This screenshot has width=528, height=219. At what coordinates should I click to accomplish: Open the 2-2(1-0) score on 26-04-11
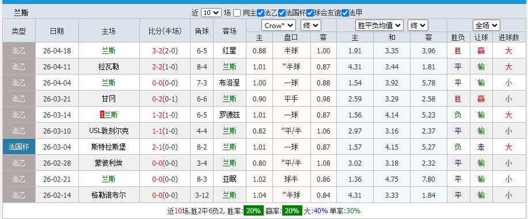pyautogui.click(x=165, y=67)
